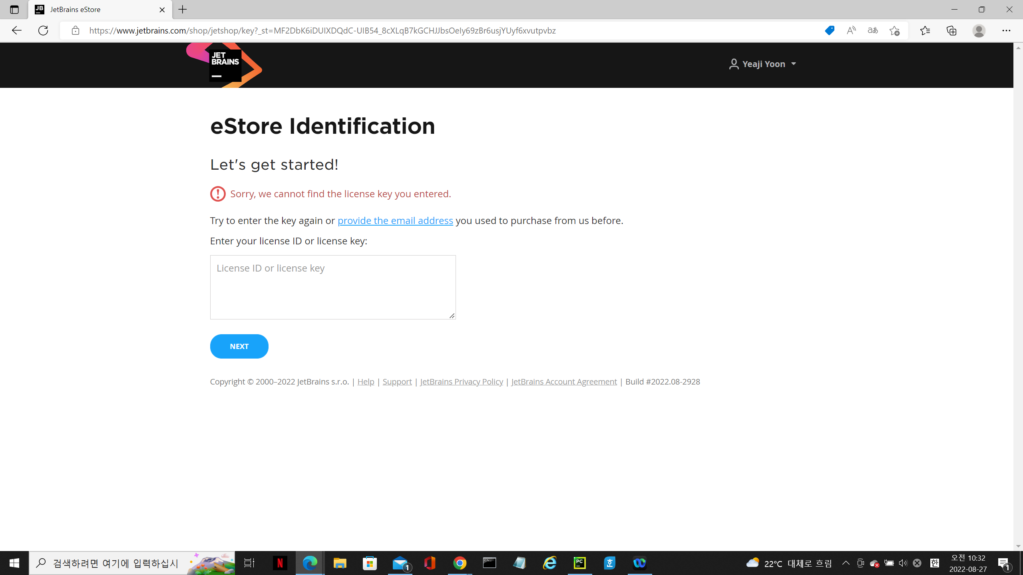Switch to Microsoft Edge on taskbar

point(310,563)
